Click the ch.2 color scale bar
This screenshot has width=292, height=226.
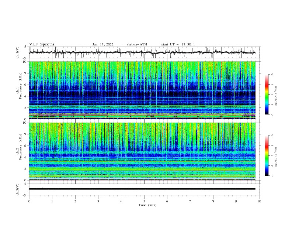[x=267, y=155]
